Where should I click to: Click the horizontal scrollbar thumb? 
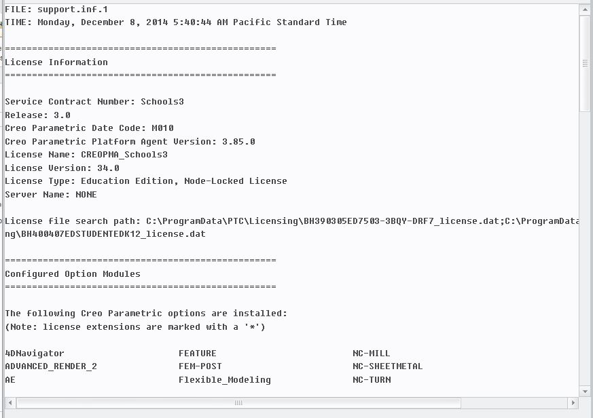coord(238,403)
